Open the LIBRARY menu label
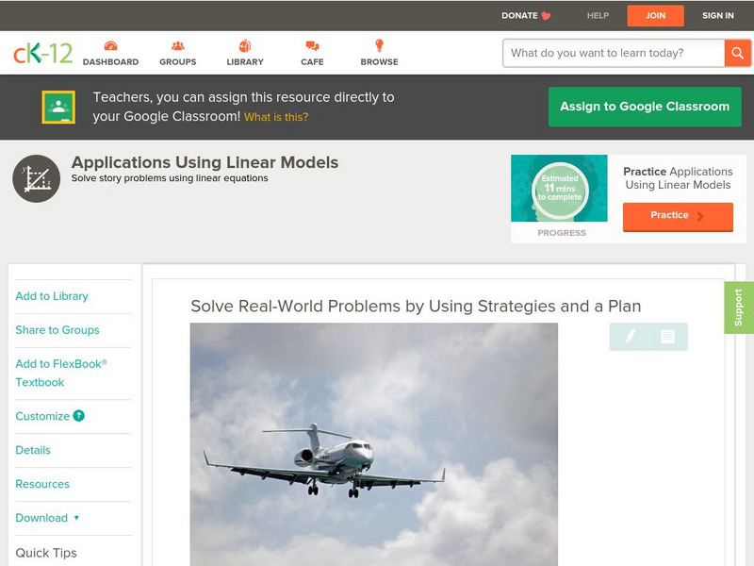The width and height of the screenshot is (754, 566). click(245, 61)
